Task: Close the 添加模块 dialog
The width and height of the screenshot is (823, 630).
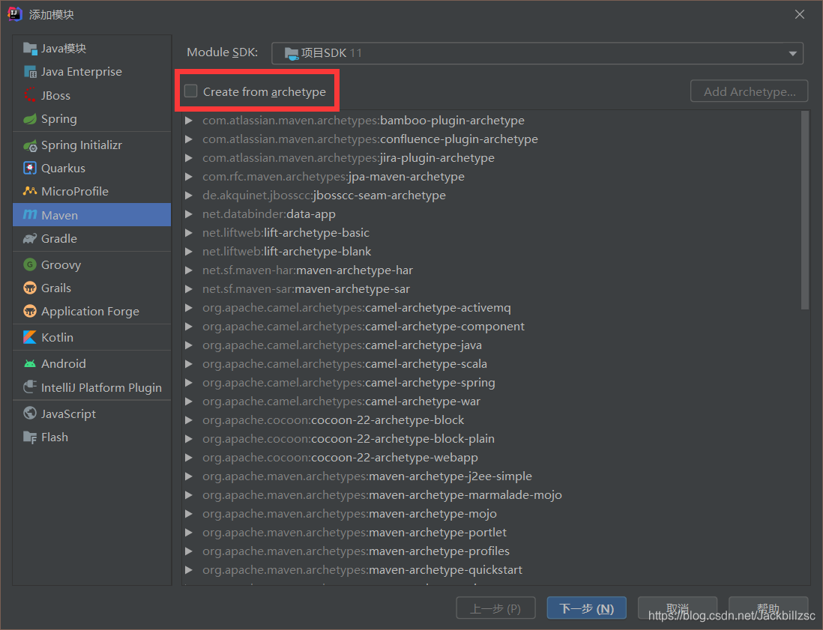Action: click(x=799, y=14)
